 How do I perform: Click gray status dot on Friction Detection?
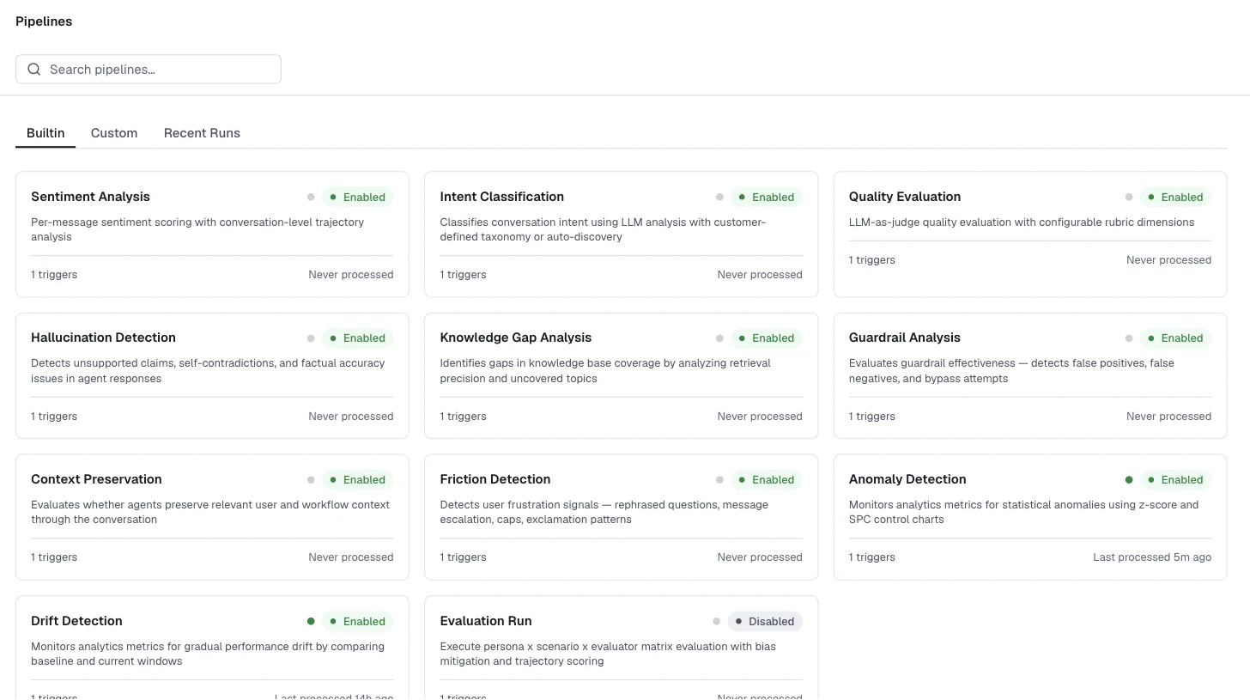(x=719, y=480)
